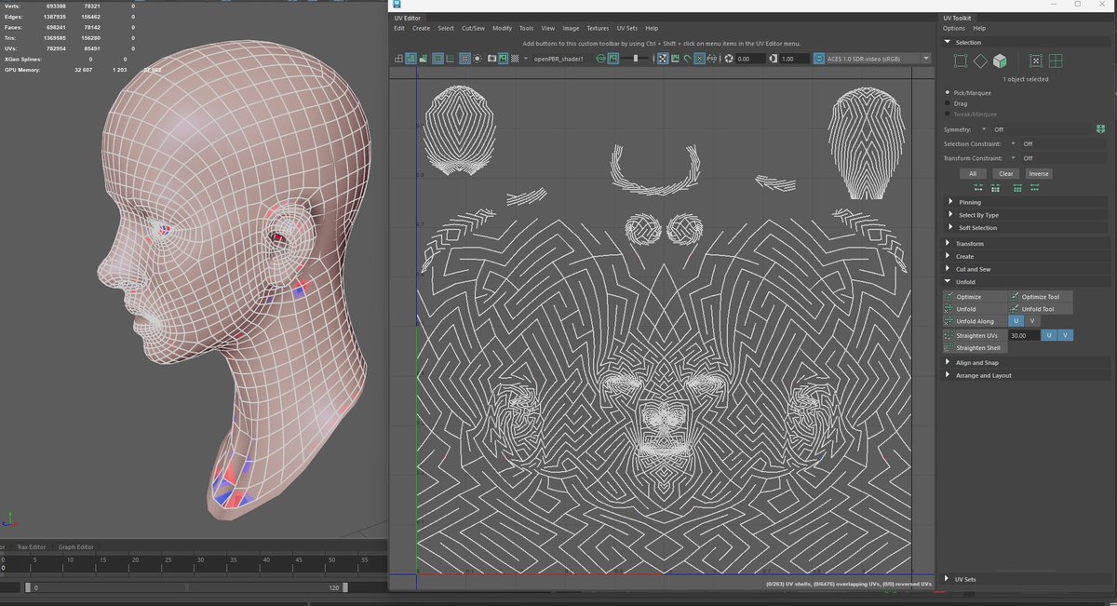Click the gamma value field 1.00
The width and height of the screenshot is (1117, 606).
795,58
